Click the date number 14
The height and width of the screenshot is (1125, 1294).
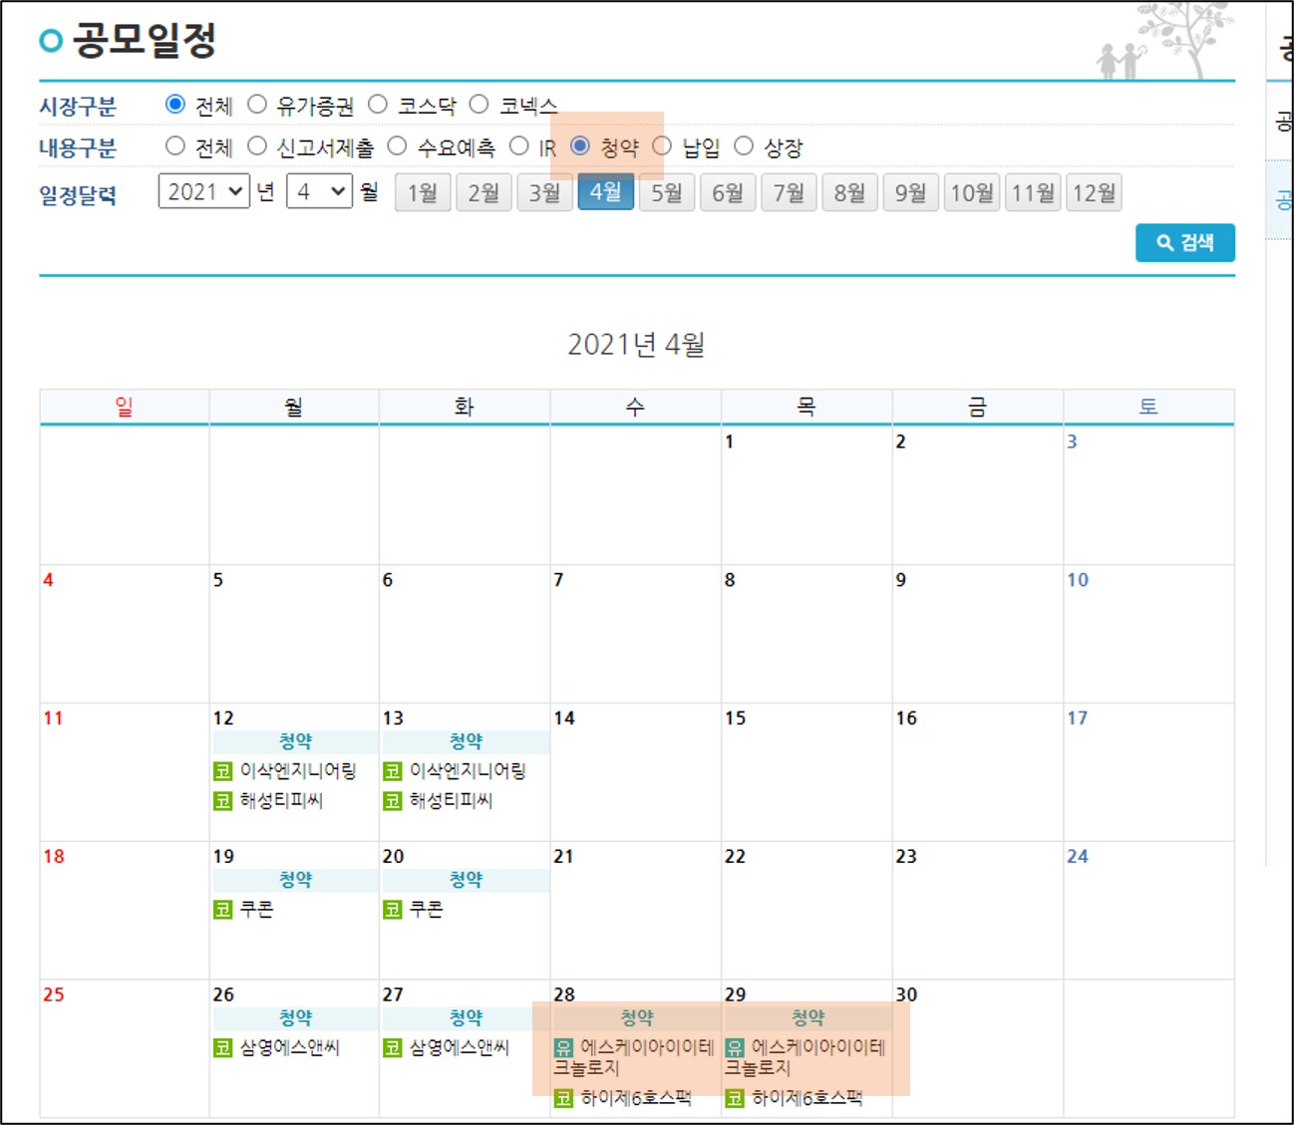point(564,718)
